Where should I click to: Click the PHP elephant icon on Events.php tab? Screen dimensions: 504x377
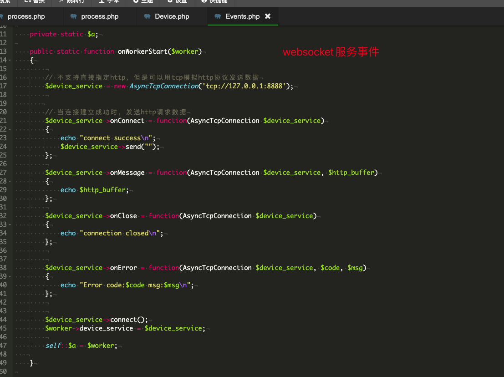[218, 16]
